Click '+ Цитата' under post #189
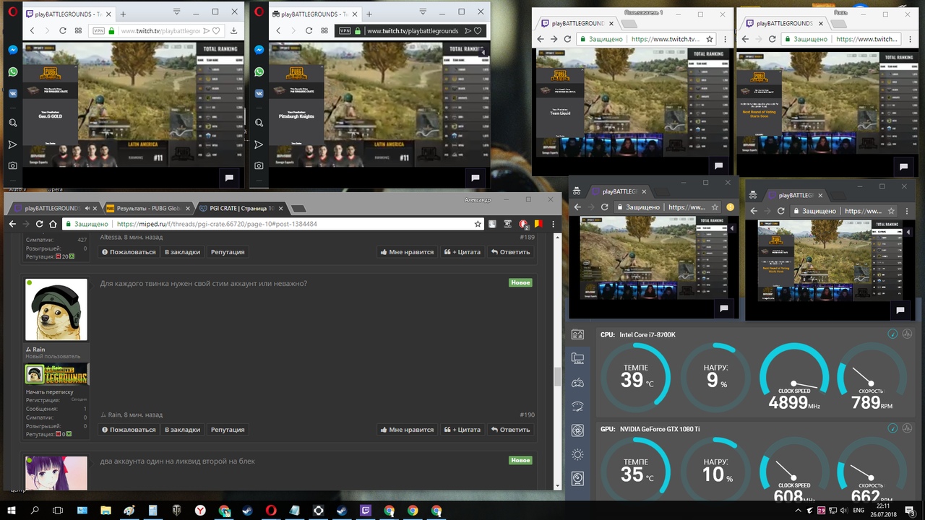Image resolution: width=925 pixels, height=520 pixels. tap(462, 252)
